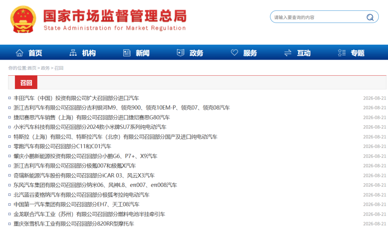The height and width of the screenshot is (228, 388).
Task: Open the 机构 navigation menu item
Action: click(89, 53)
